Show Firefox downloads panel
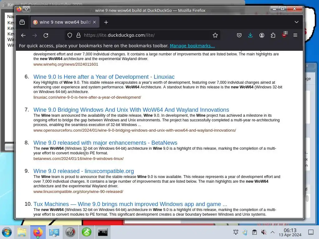Viewport: 319px width, 239px height. click(250, 35)
